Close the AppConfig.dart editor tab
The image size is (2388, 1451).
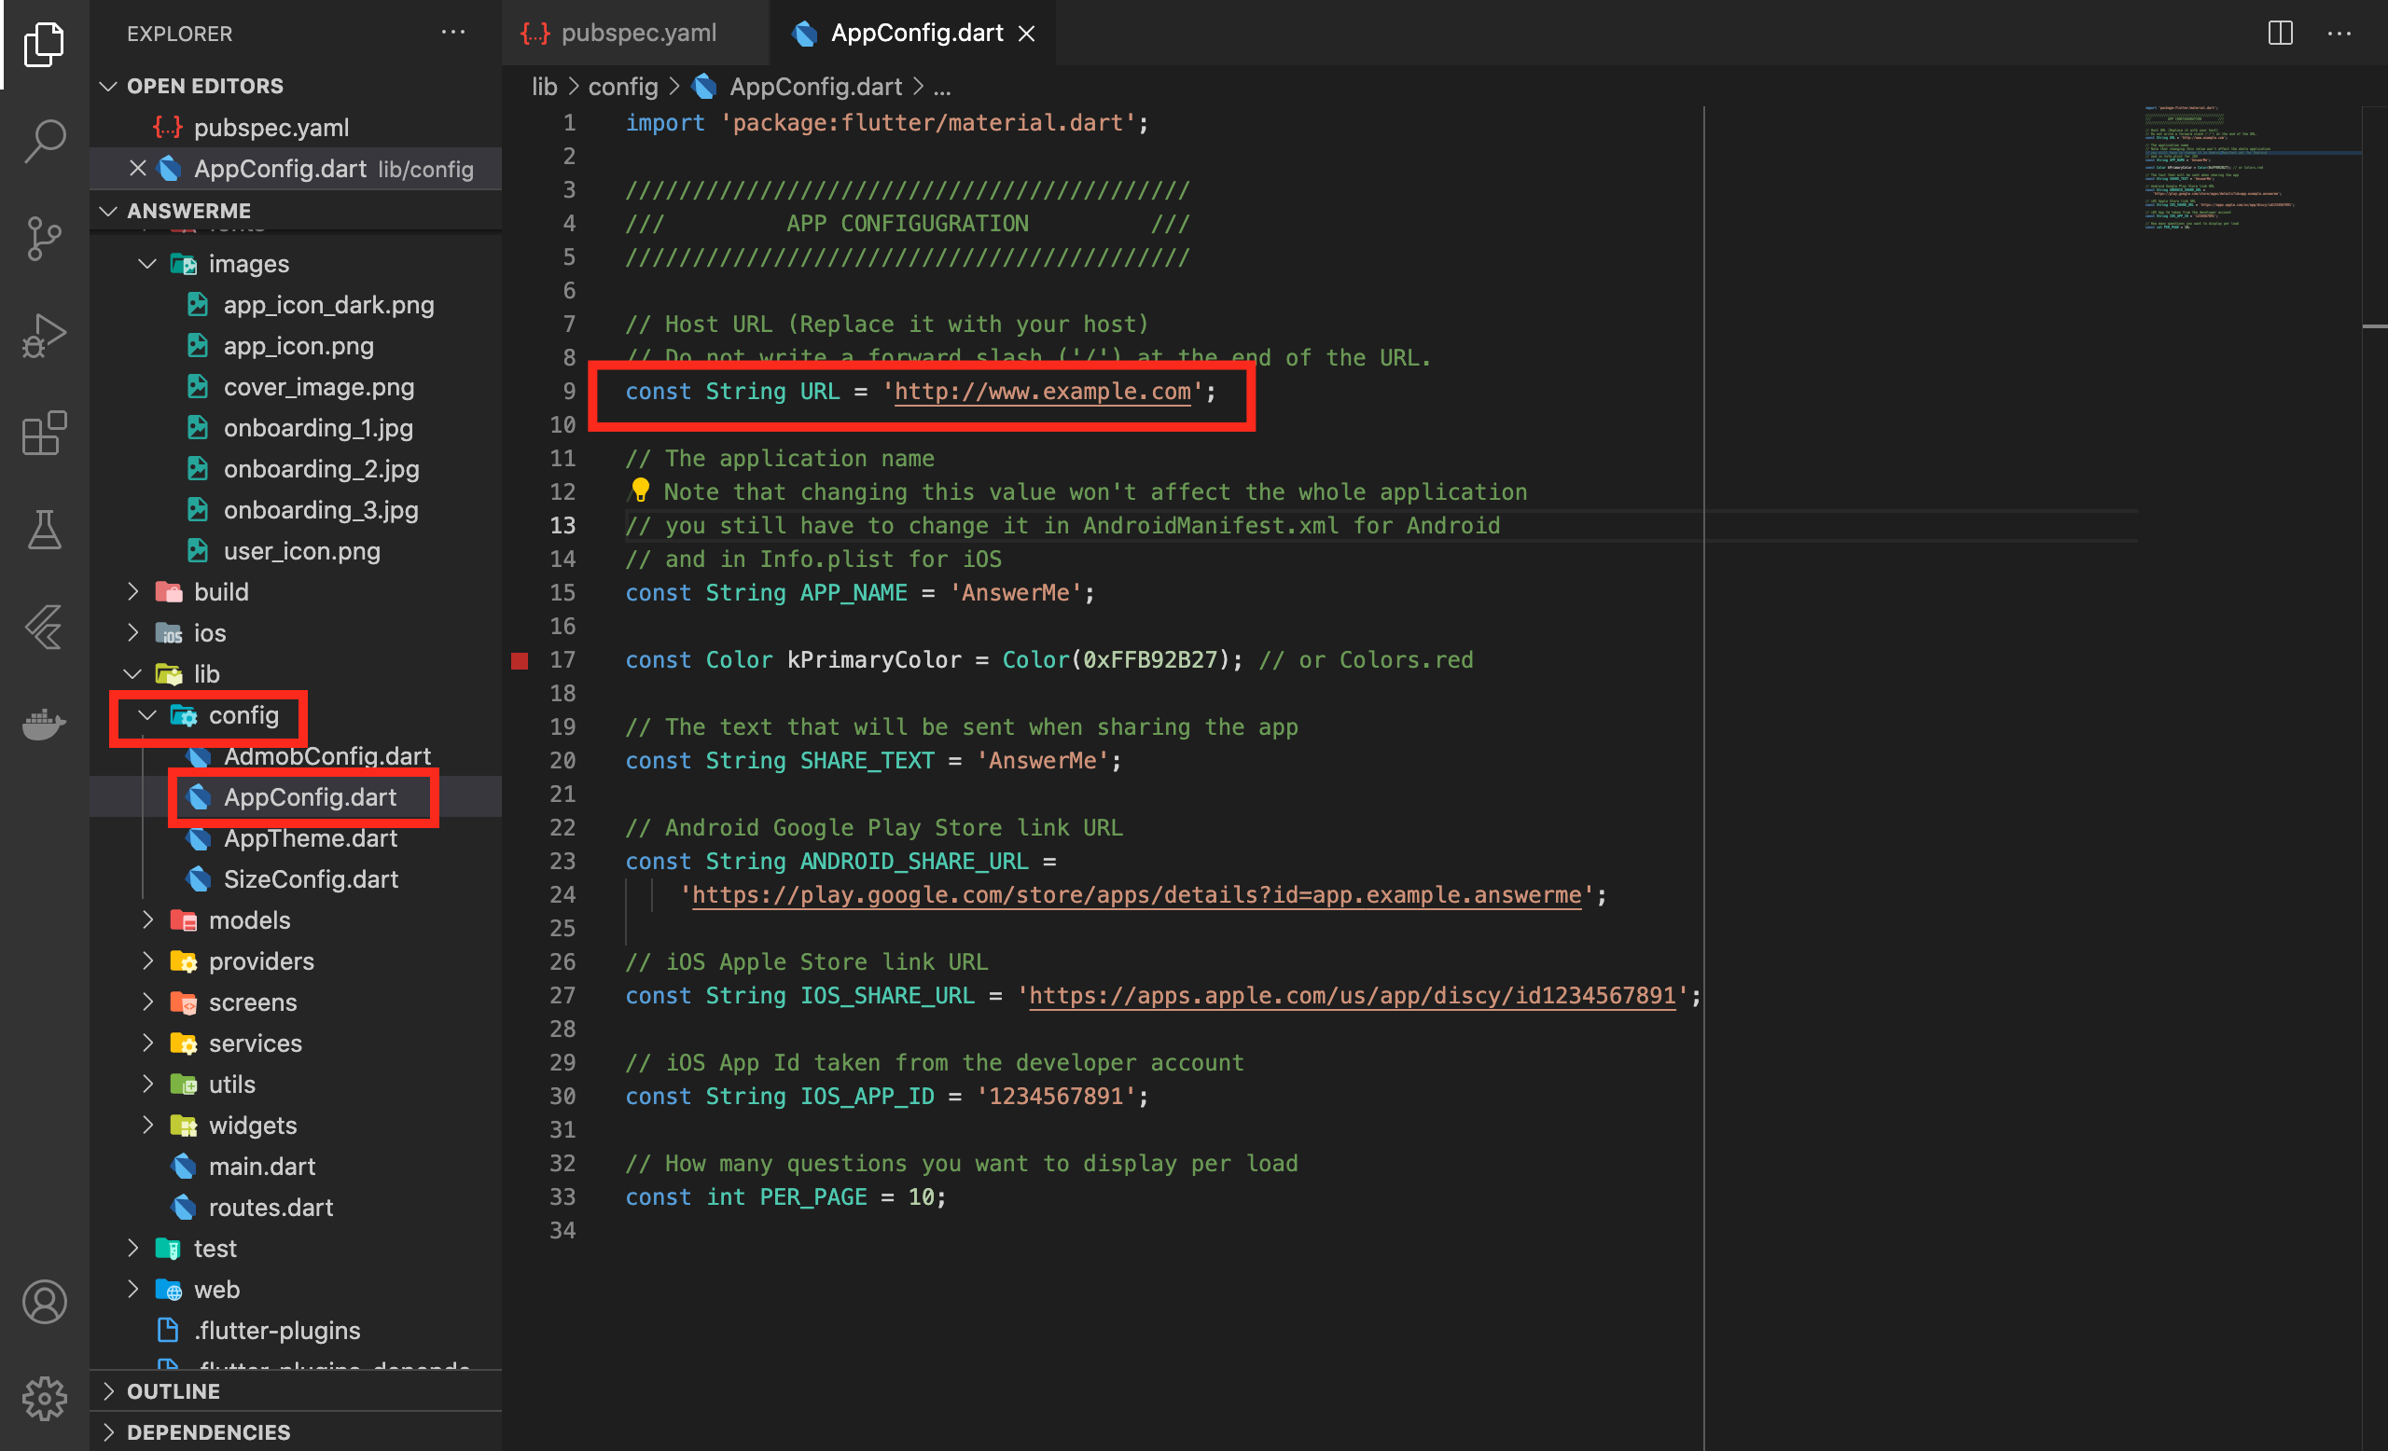pyautogui.click(x=1026, y=34)
